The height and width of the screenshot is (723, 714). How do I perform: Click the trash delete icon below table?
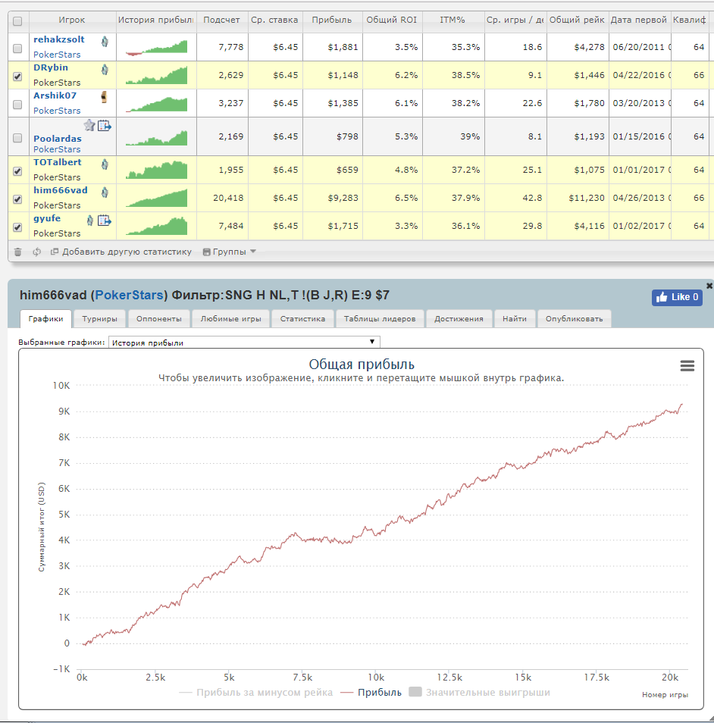17,252
